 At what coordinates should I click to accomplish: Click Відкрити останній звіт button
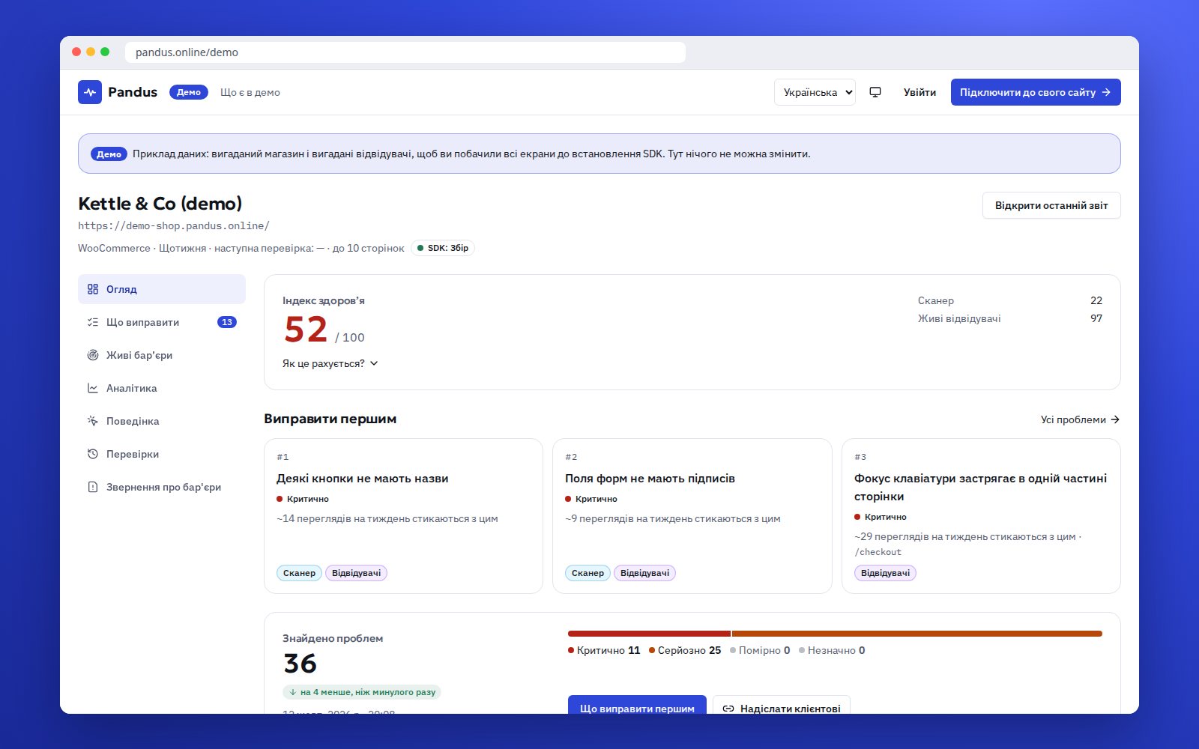(1051, 205)
